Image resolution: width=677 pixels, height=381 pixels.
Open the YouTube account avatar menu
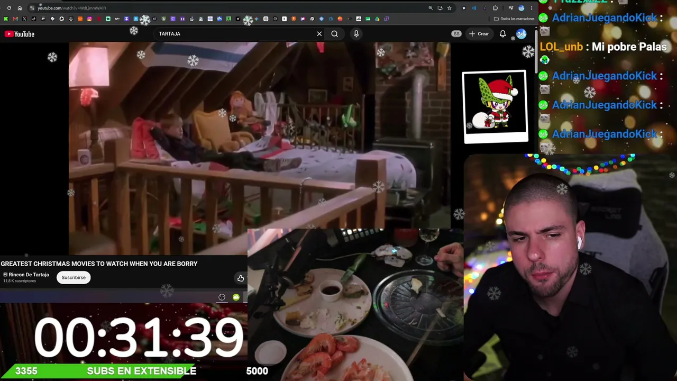522,34
